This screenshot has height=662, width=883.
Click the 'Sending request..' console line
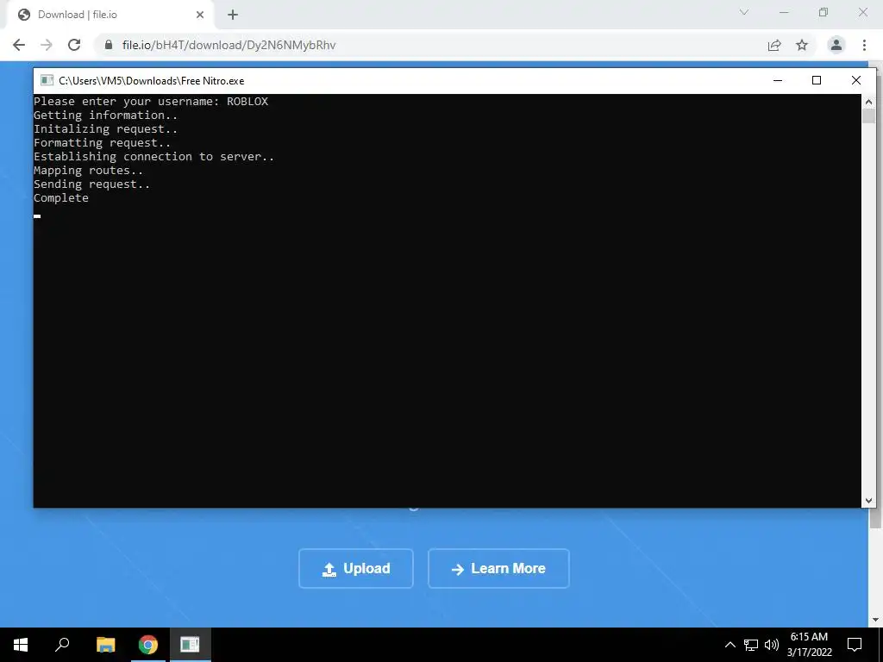(x=91, y=184)
